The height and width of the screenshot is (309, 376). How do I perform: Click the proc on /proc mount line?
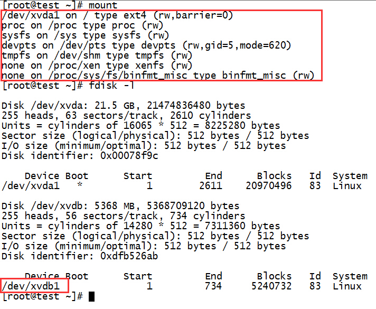point(82,25)
